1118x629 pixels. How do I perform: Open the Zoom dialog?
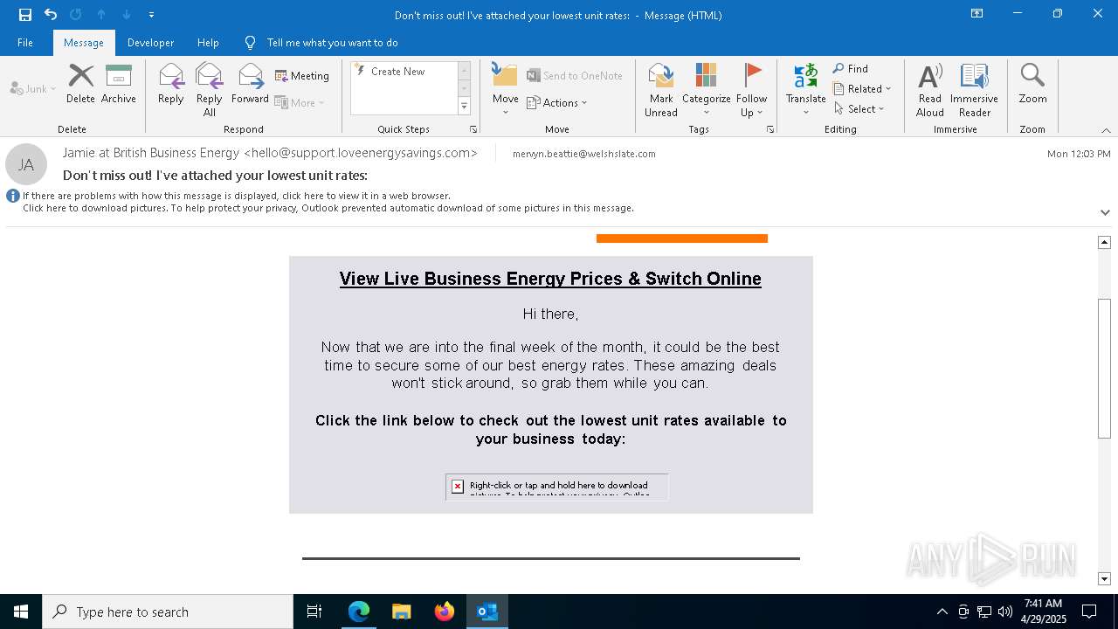pos(1032,84)
